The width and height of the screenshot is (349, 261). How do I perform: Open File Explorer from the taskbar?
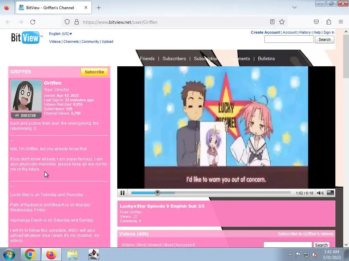pos(73,254)
